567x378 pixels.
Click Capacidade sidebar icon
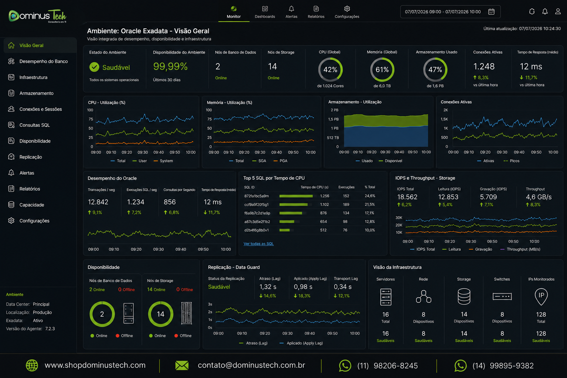point(11,205)
